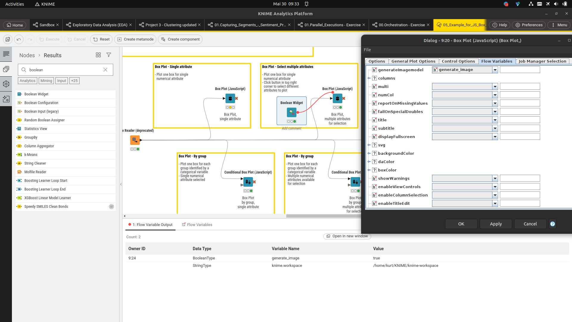Close the Sandbox tab
Screen dimensions: 572x322
coord(57,25)
